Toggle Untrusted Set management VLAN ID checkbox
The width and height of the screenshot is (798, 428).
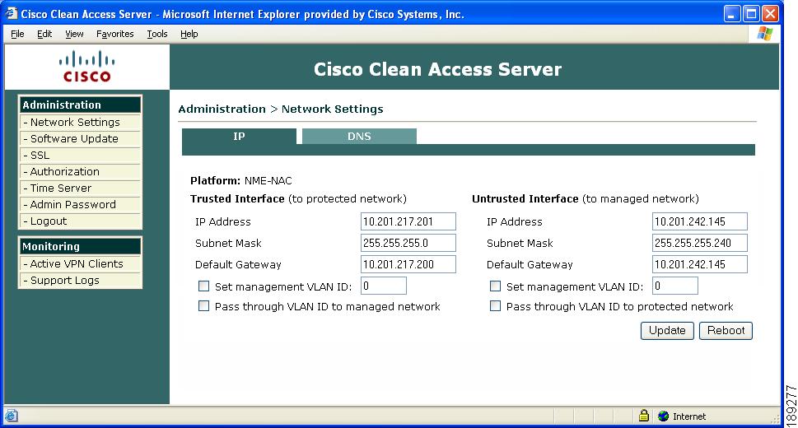(x=495, y=286)
